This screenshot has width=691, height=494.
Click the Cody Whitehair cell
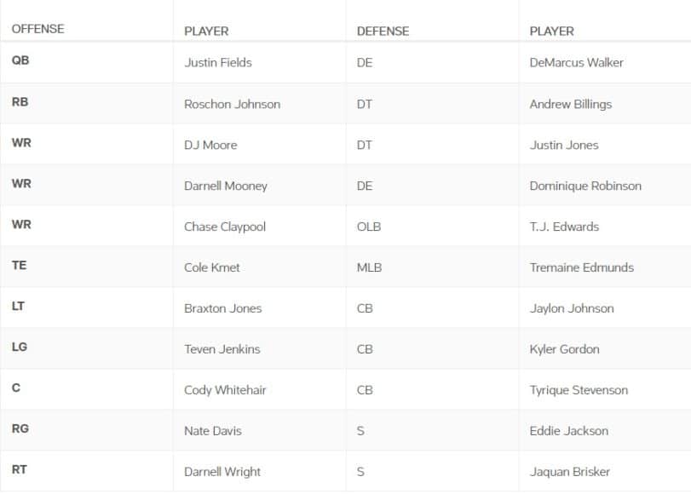click(225, 390)
